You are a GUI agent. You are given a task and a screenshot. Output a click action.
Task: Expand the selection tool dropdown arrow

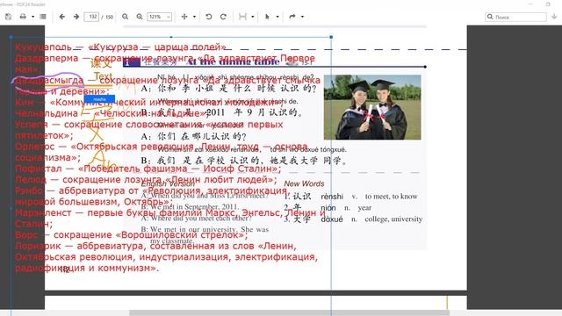click(x=277, y=17)
